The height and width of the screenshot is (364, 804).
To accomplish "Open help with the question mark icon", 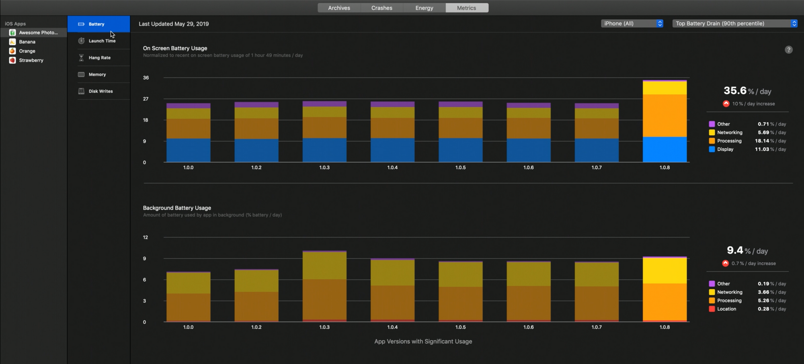I will tap(789, 50).
